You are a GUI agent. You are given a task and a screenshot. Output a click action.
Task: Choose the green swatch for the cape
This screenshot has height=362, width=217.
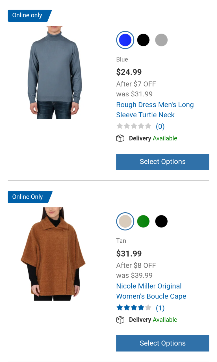(143, 221)
